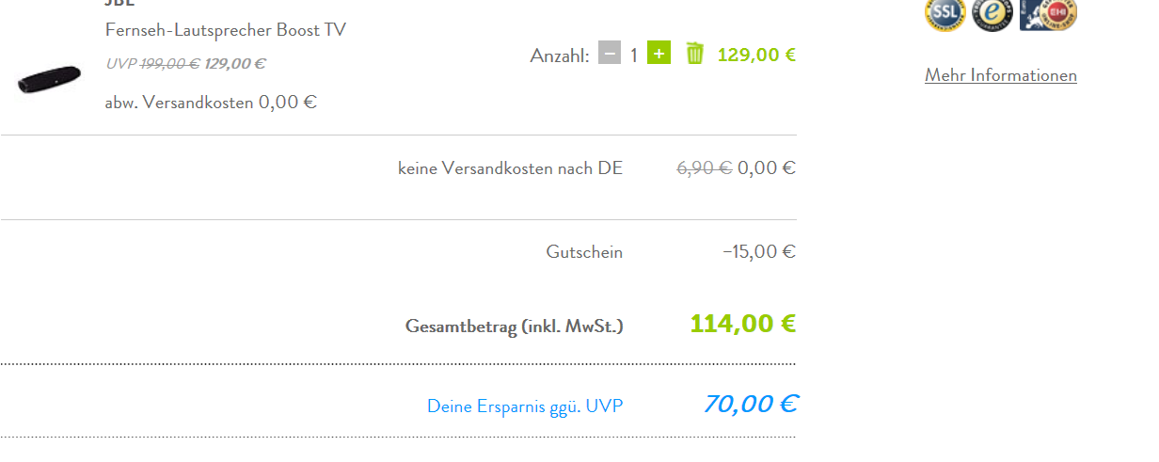This screenshot has height=462, width=1159.
Task: Click the green item price 129,00 €
Action: point(756,55)
